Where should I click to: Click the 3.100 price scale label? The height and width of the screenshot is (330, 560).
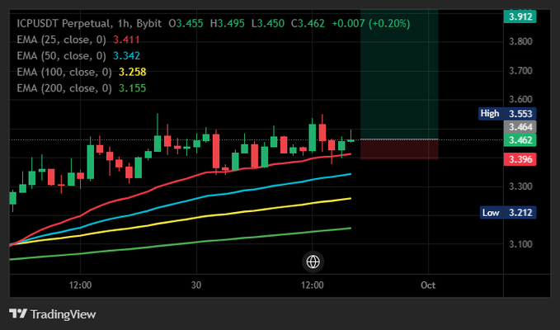pos(520,244)
